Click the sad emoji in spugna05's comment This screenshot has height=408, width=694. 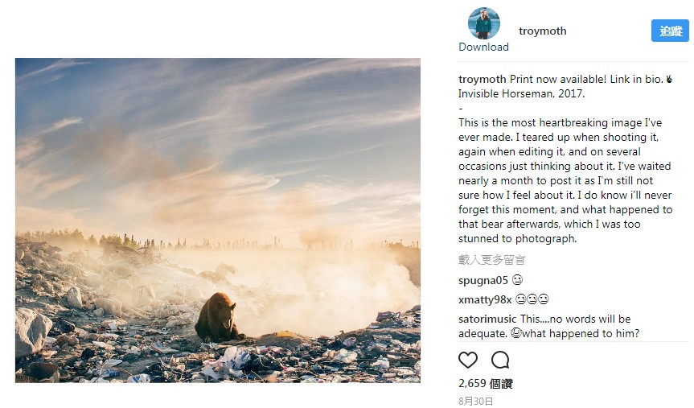(x=517, y=280)
